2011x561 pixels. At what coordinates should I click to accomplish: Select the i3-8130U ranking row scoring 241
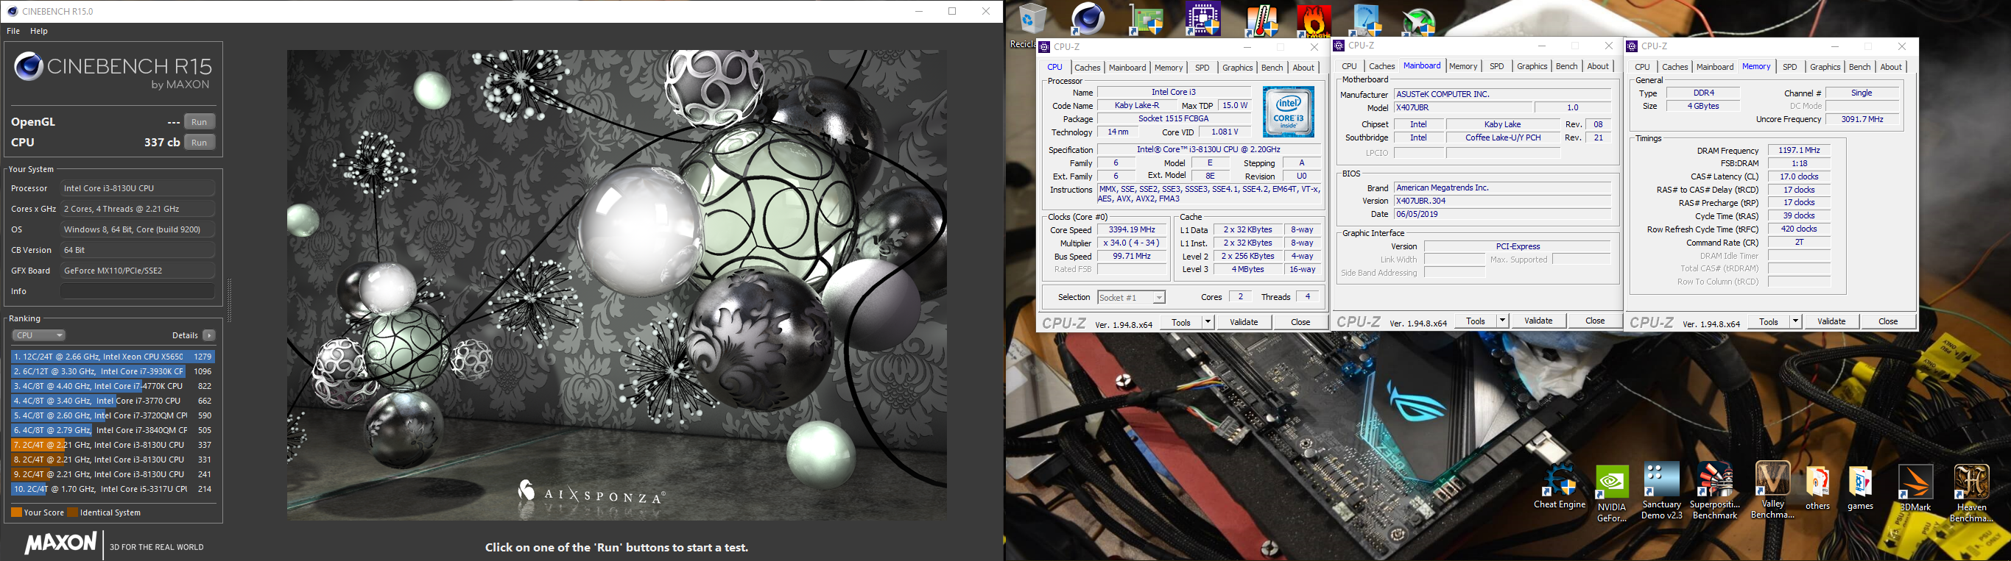113,474
